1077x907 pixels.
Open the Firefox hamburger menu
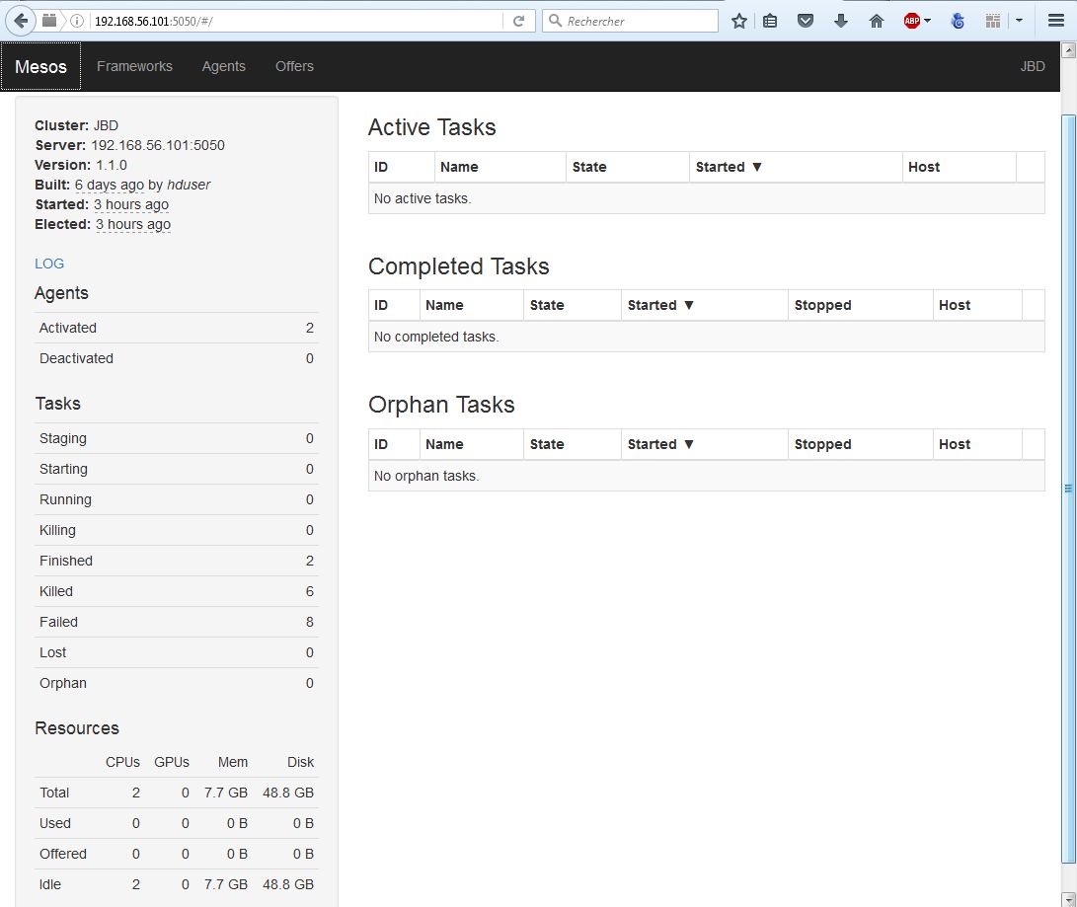pyautogui.click(x=1055, y=21)
